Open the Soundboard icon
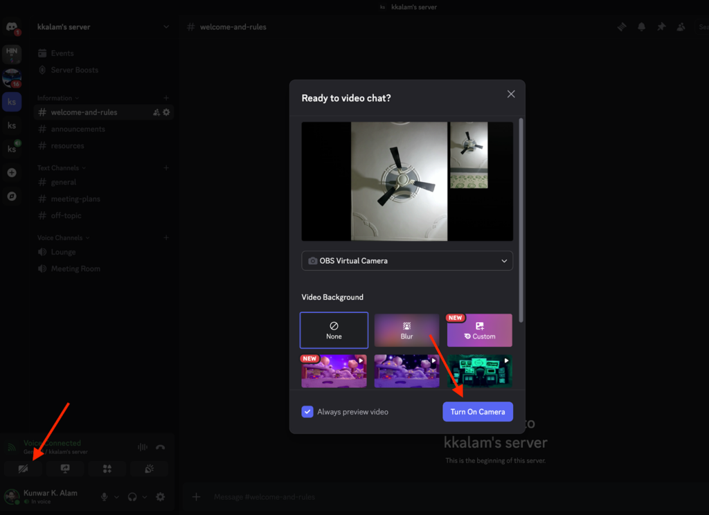 click(x=149, y=469)
